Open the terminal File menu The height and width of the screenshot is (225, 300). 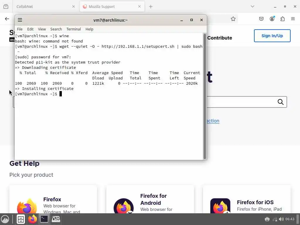tap(20, 29)
